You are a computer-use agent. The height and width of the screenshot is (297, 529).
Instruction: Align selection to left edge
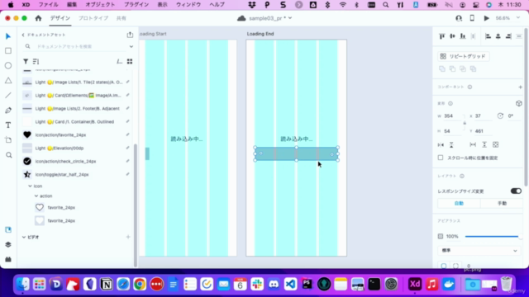[x=488, y=36]
